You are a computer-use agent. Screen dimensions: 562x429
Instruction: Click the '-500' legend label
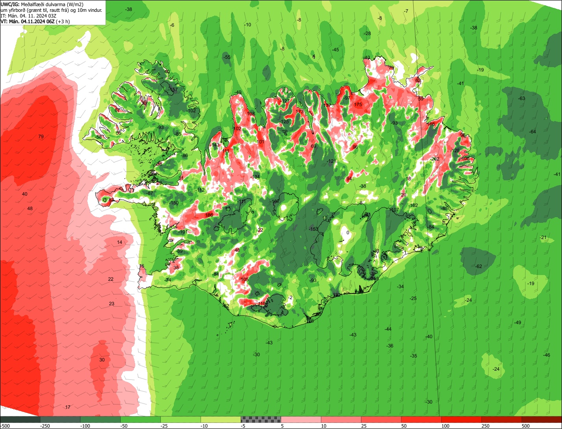(5, 426)
